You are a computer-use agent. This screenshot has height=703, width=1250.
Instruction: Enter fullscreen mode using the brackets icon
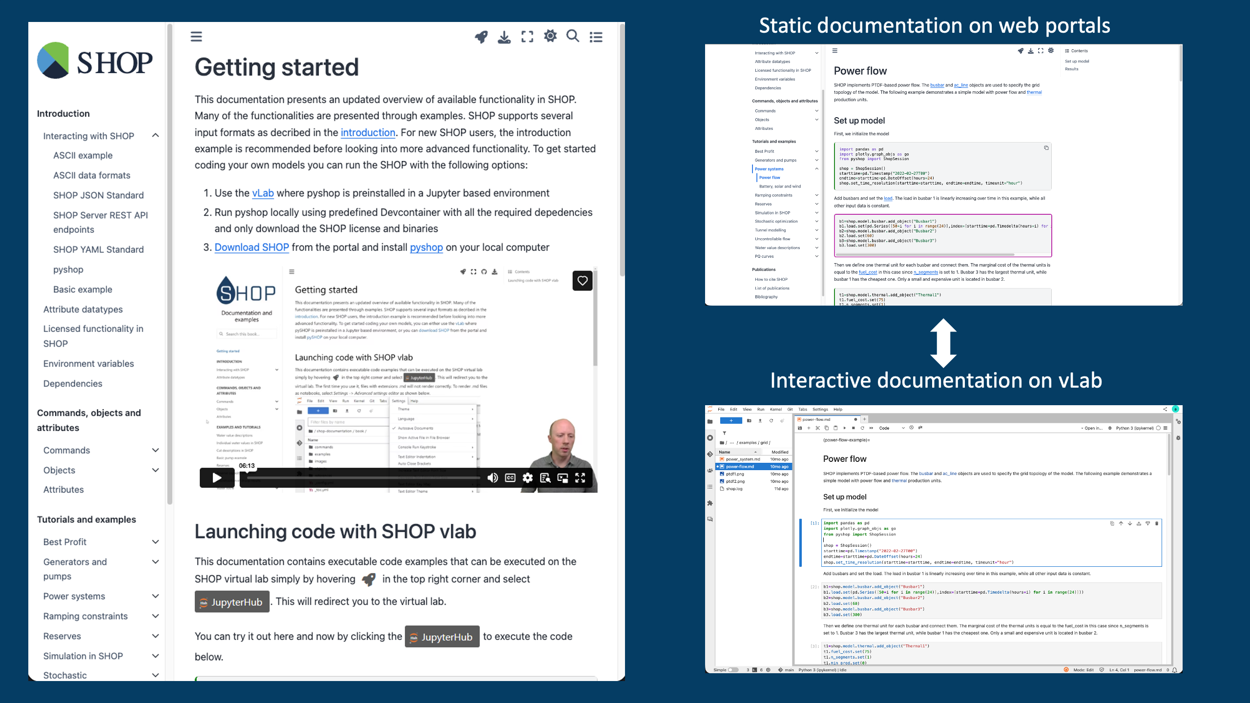coord(527,37)
